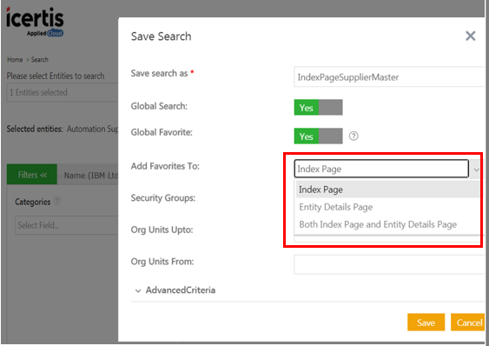Expand the AdvancedCriteria section
The height and width of the screenshot is (346, 489).
[175, 290]
